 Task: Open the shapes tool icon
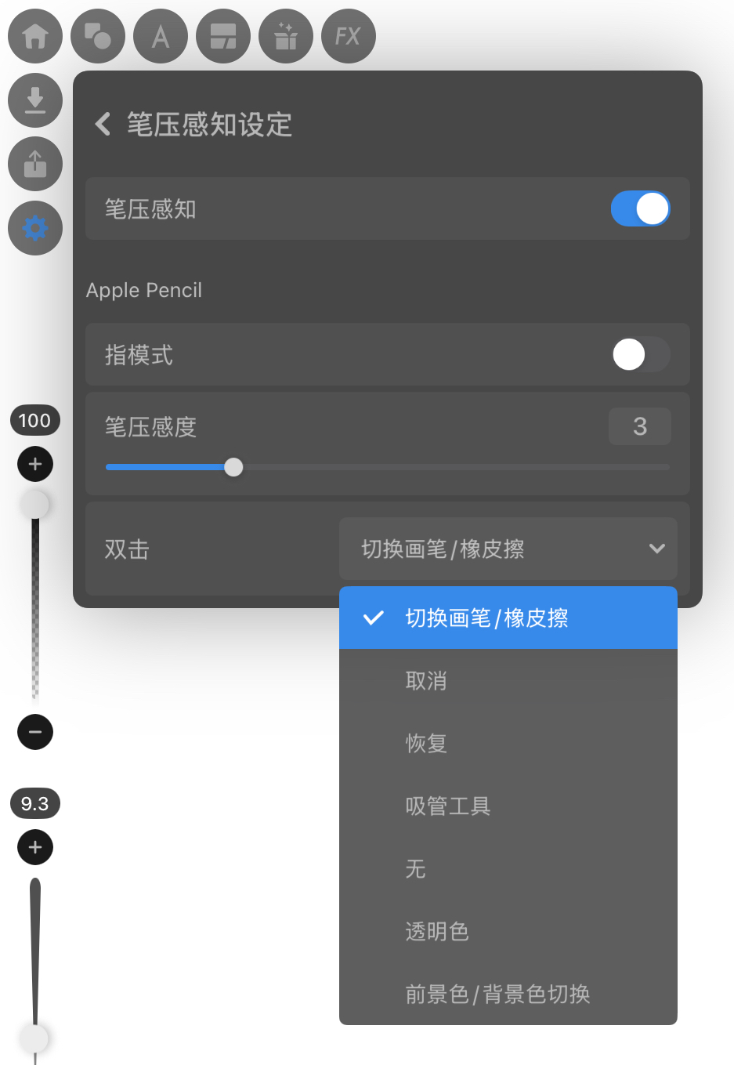point(98,36)
